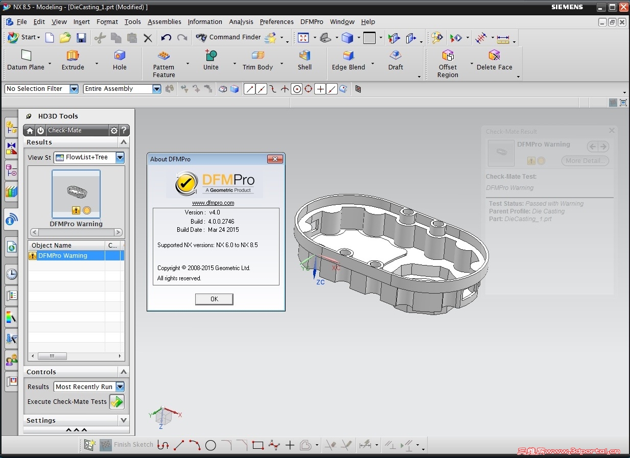Screen dimensions: 630x458
Task: Open the No Selection Filter dropdown
Action: (74, 89)
